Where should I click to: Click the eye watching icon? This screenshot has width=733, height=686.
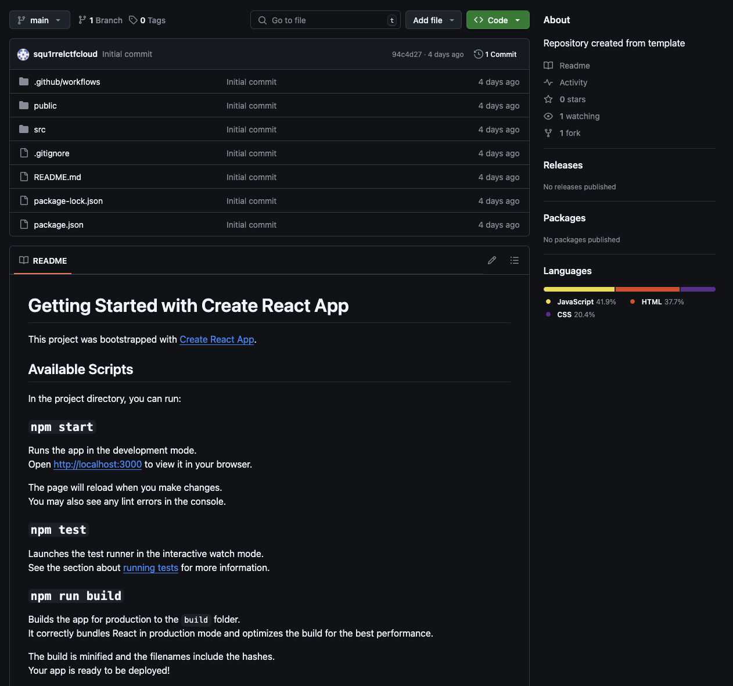[548, 116]
